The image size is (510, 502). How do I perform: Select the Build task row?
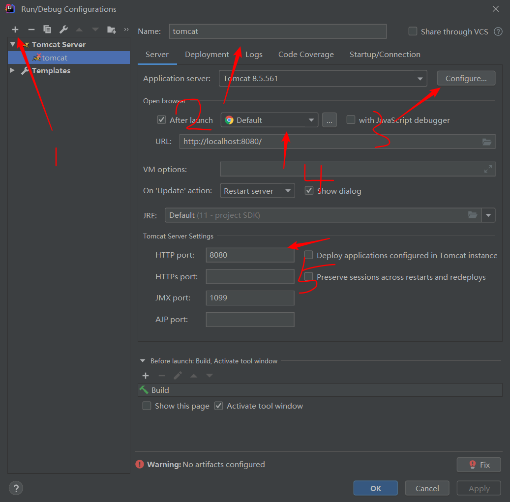(x=320, y=390)
